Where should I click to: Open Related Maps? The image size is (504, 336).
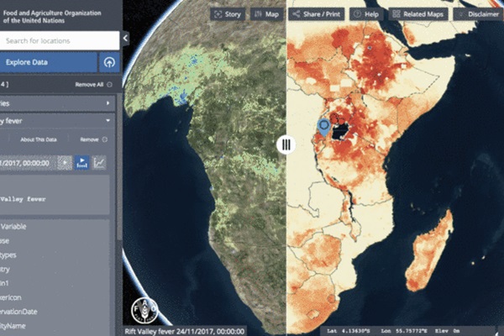(x=418, y=14)
